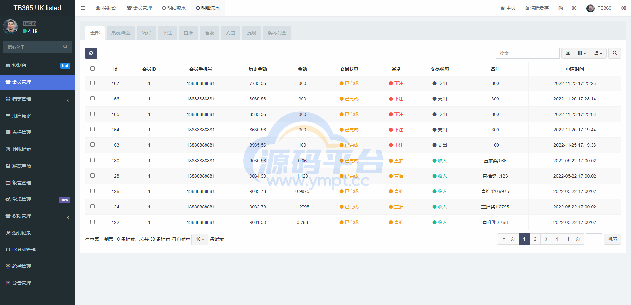The height and width of the screenshot is (305, 631).
Task: Open 级差管理 in the sidebar
Action: [x=37, y=183]
